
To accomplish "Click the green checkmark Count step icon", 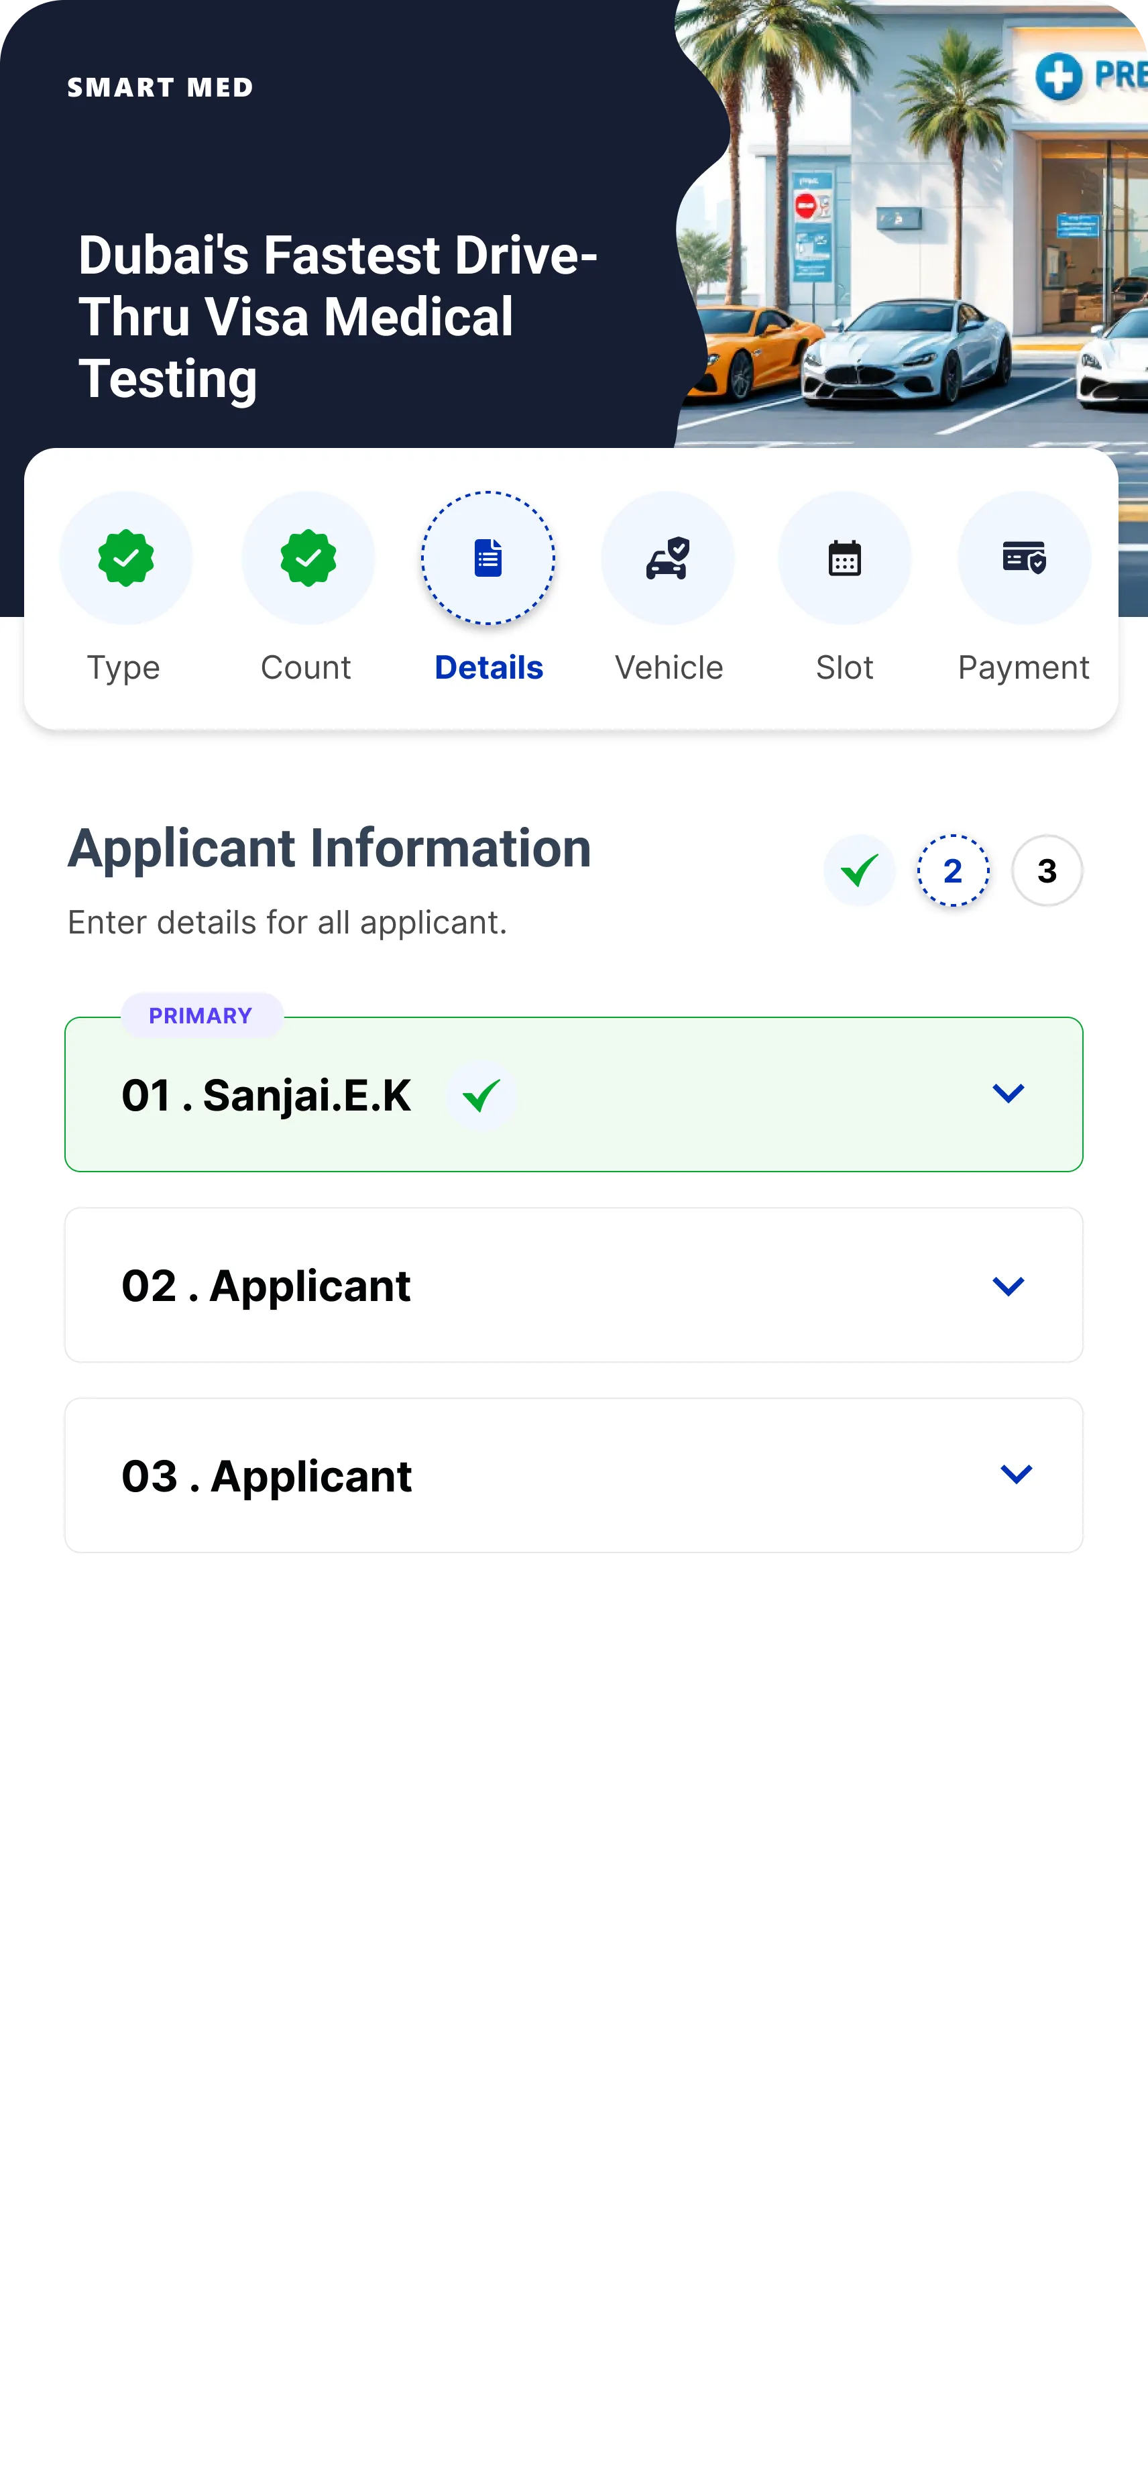I will pos(308,559).
